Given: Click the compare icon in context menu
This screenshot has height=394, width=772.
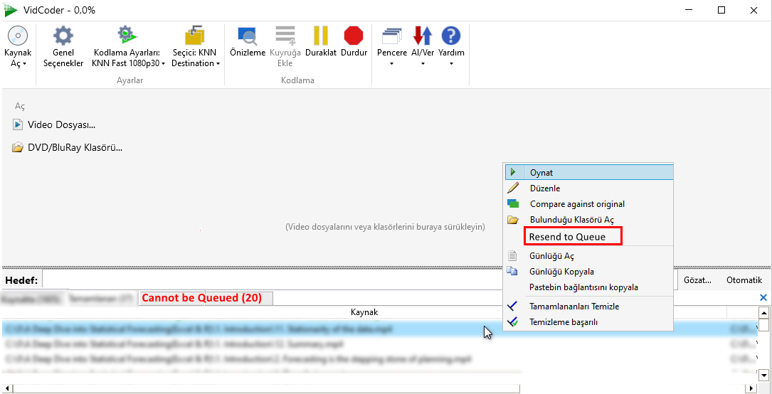Looking at the screenshot, I should click(x=513, y=203).
